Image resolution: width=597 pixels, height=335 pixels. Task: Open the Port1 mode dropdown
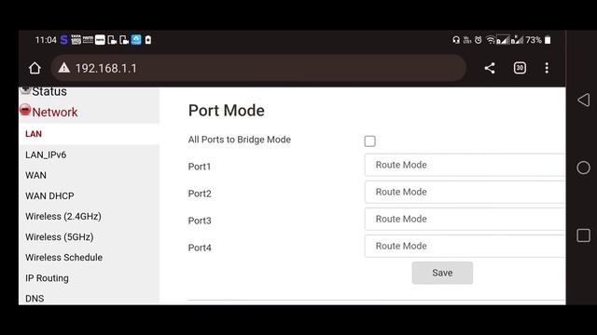point(465,165)
